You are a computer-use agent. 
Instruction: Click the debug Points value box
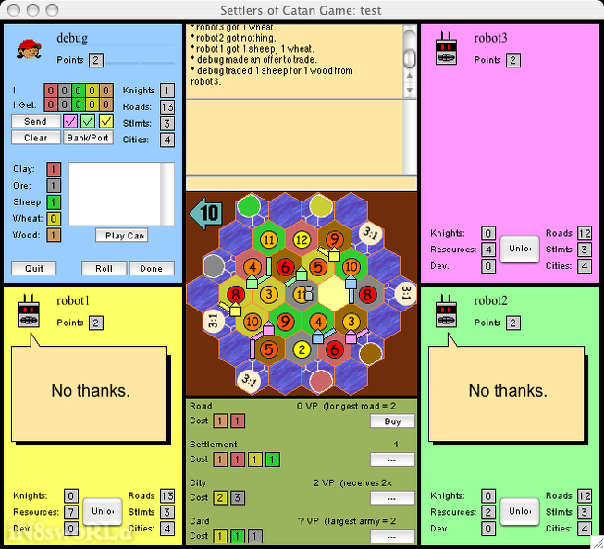click(x=96, y=60)
